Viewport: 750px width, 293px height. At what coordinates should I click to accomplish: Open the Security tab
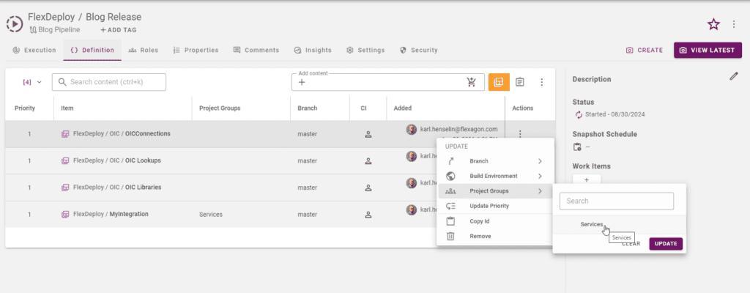pyautogui.click(x=418, y=50)
